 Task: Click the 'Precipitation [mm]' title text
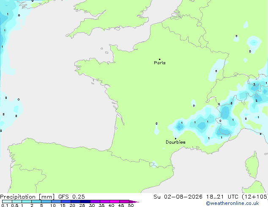tap(27, 197)
